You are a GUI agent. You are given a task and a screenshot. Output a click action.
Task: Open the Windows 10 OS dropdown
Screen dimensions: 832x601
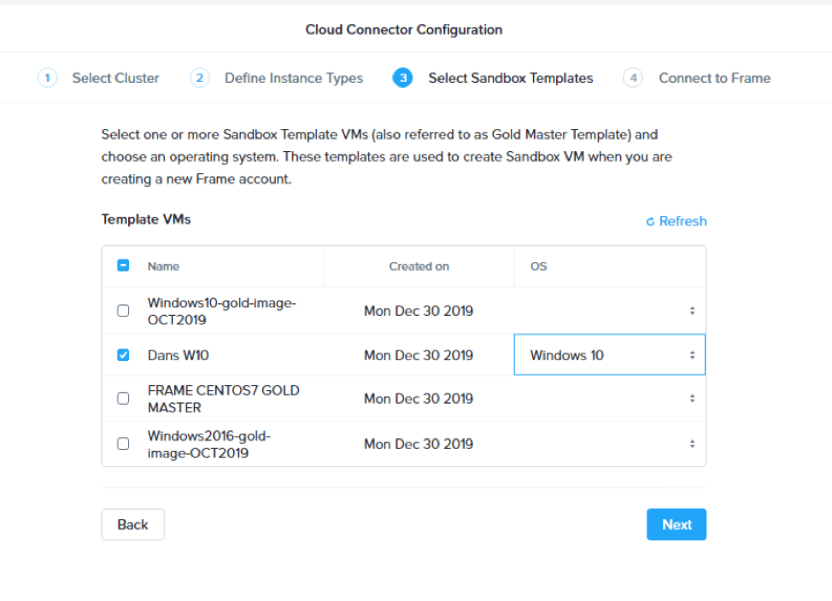(610, 355)
